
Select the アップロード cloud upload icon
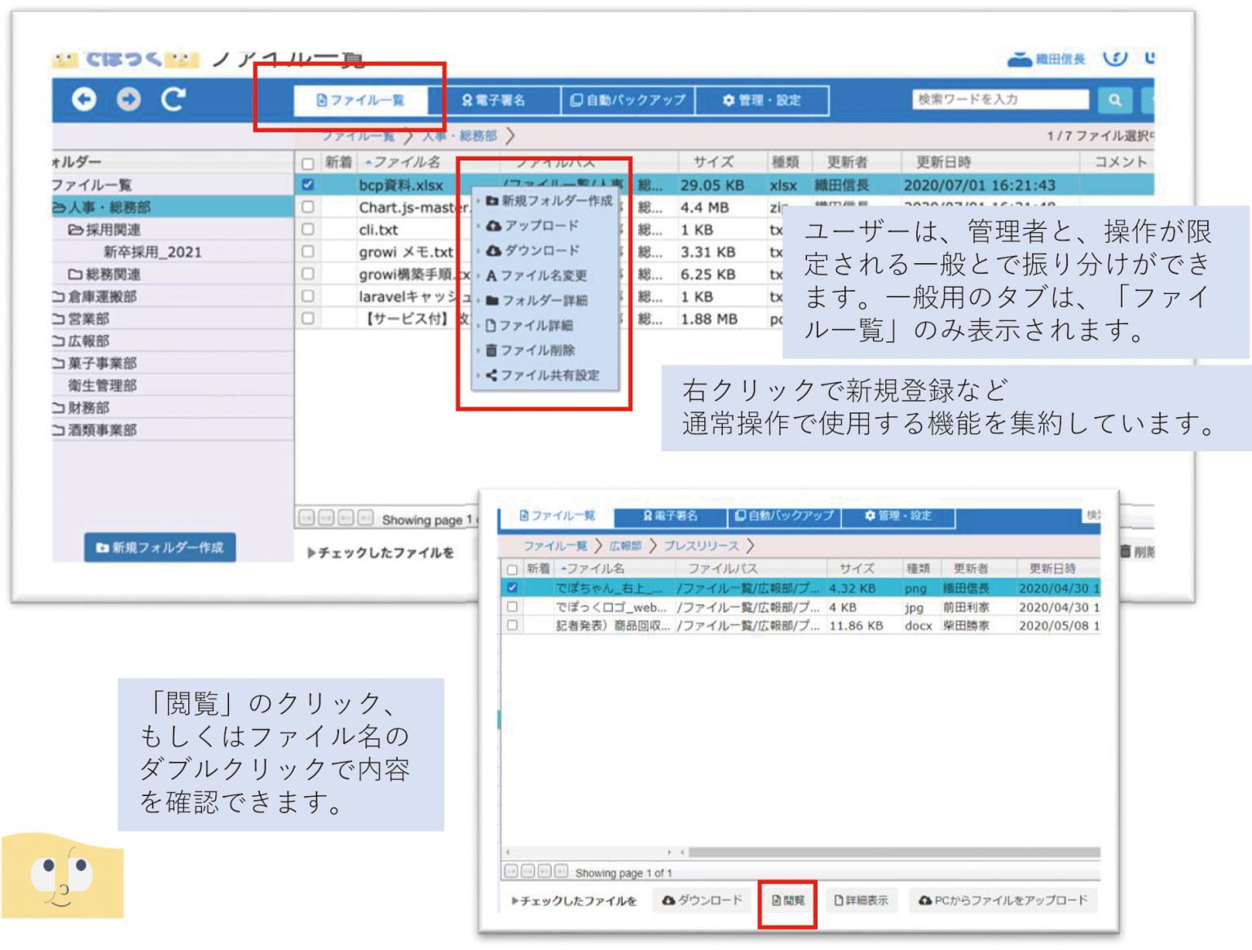(x=495, y=227)
